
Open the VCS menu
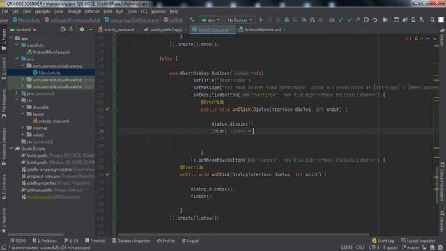pyautogui.click(x=144, y=11)
